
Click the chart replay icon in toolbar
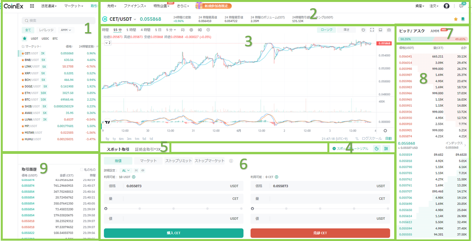click(x=208, y=30)
